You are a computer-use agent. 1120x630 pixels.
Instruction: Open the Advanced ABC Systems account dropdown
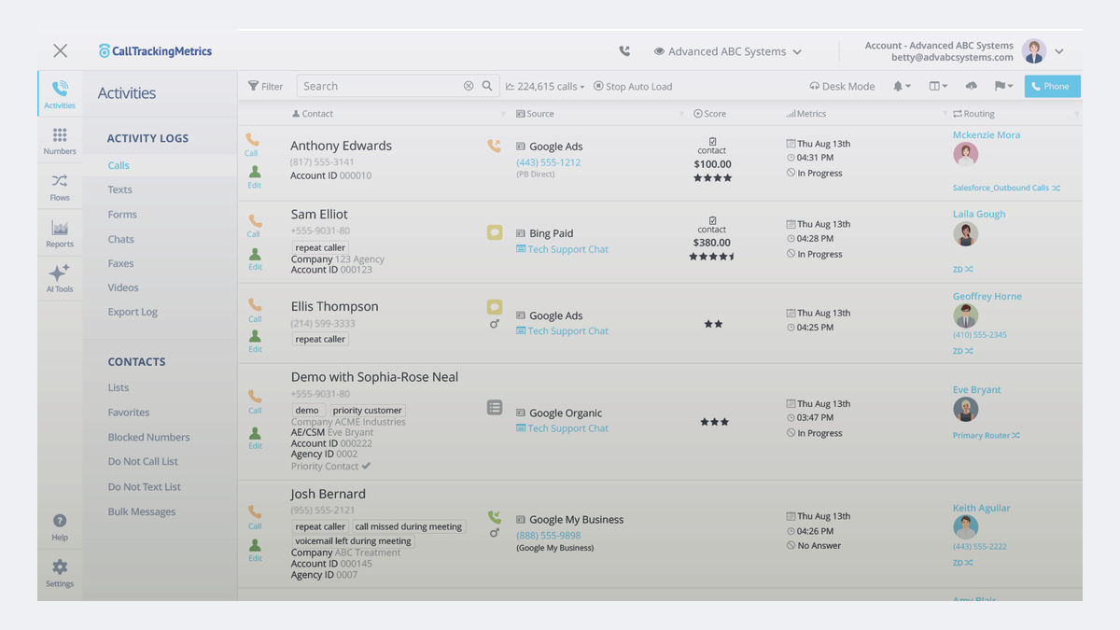(728, 51)
